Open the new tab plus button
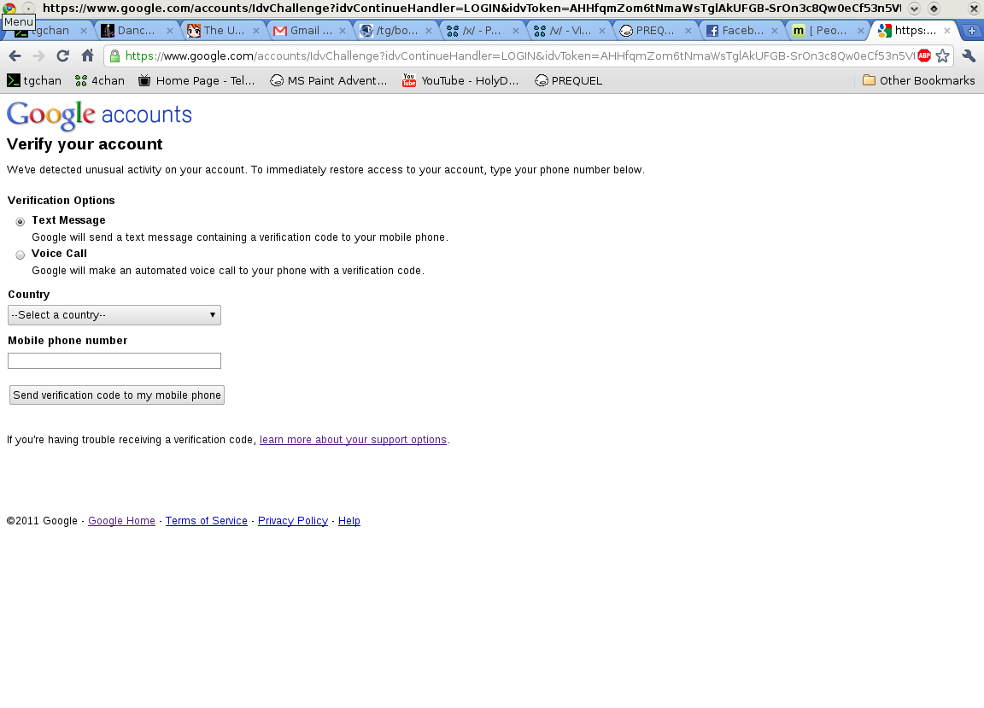984x708 pixels. [970, 31]
